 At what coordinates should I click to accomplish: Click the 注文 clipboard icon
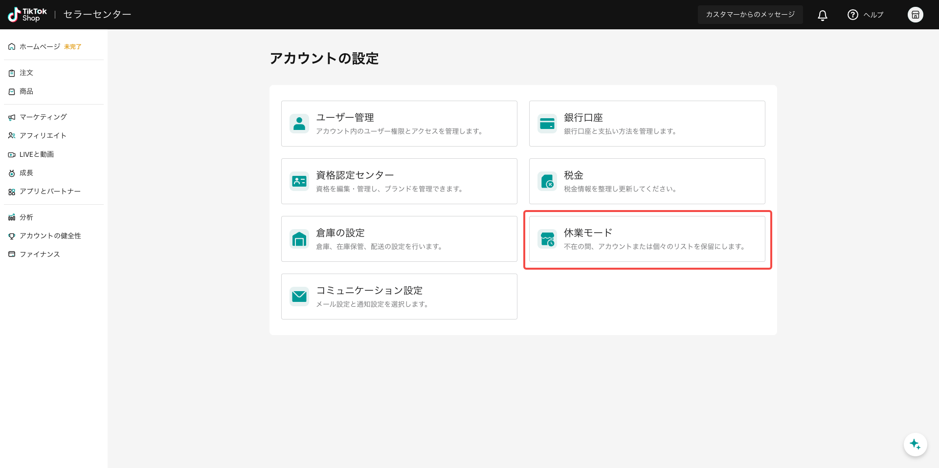[12, 73]
